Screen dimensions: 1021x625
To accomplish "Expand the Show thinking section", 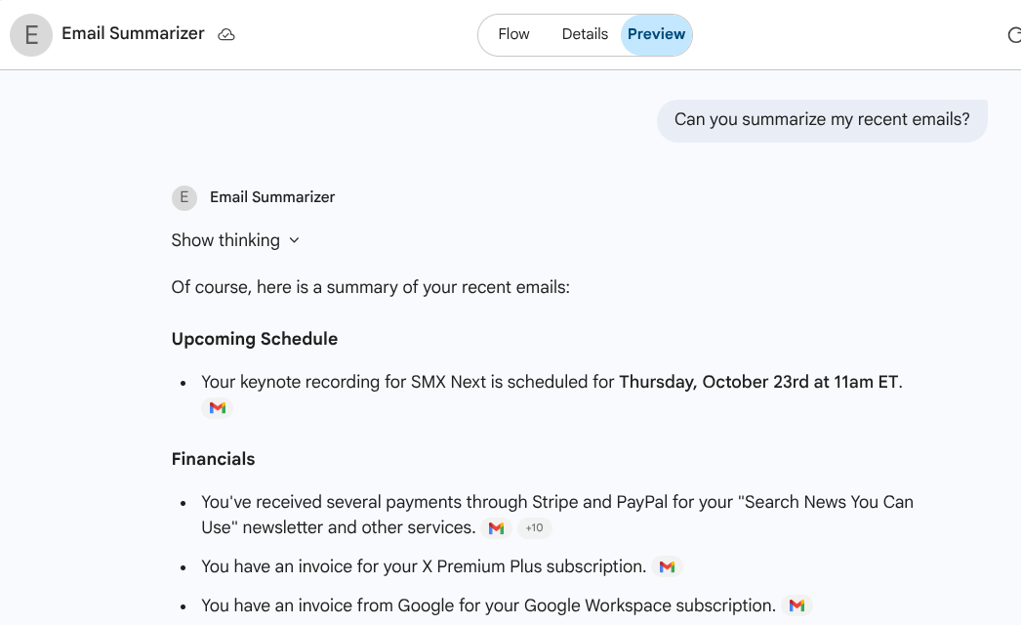I will (235, 240).
